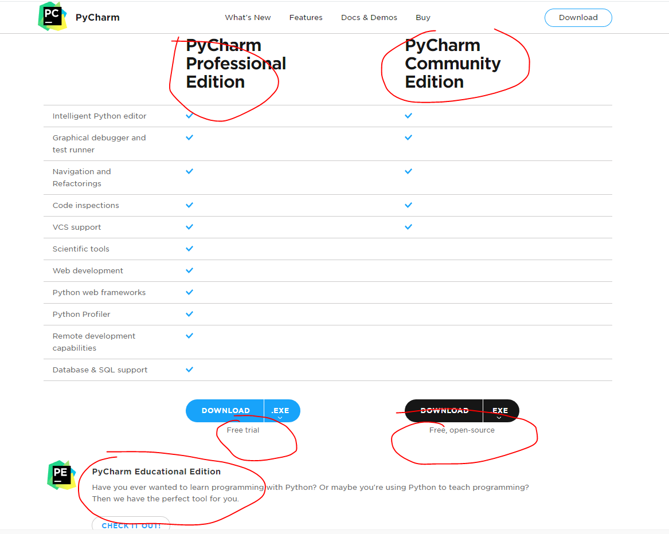Expand the .EXE format chooser for Community Edition

(x=501, y=411)
